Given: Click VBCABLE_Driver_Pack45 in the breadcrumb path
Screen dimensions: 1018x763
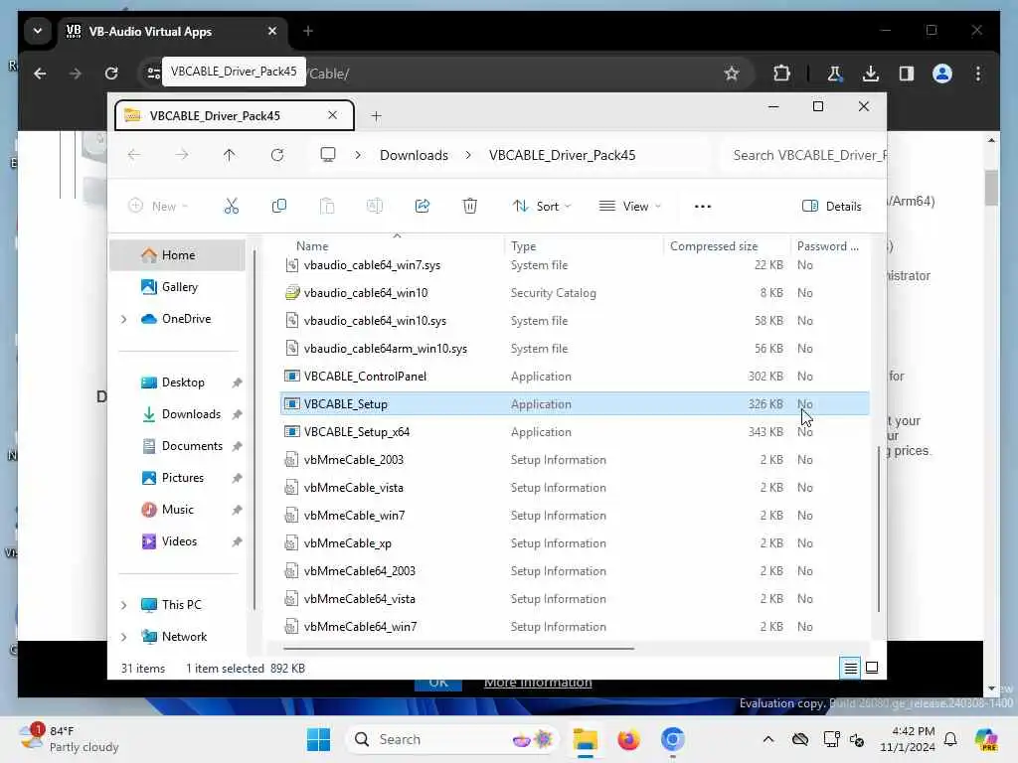Looking at the screenshot, I should [563, 155].
